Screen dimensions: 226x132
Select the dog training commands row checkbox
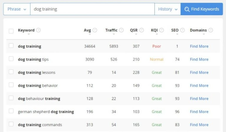click(11, 124)
